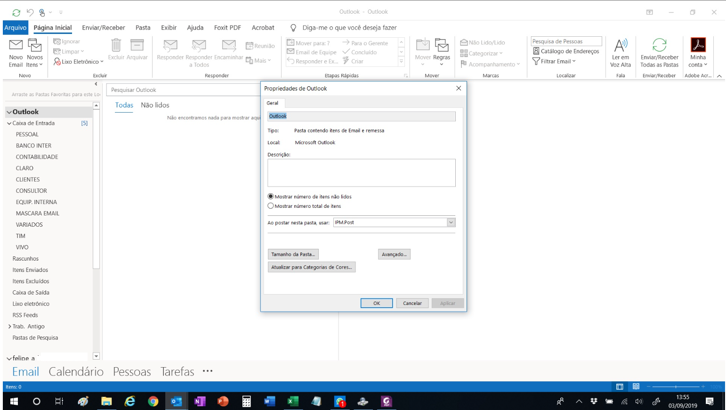Select the CONTABILIDADE folder
The height and width of the screenshot is (410, 726).
[x=37, y=157]
